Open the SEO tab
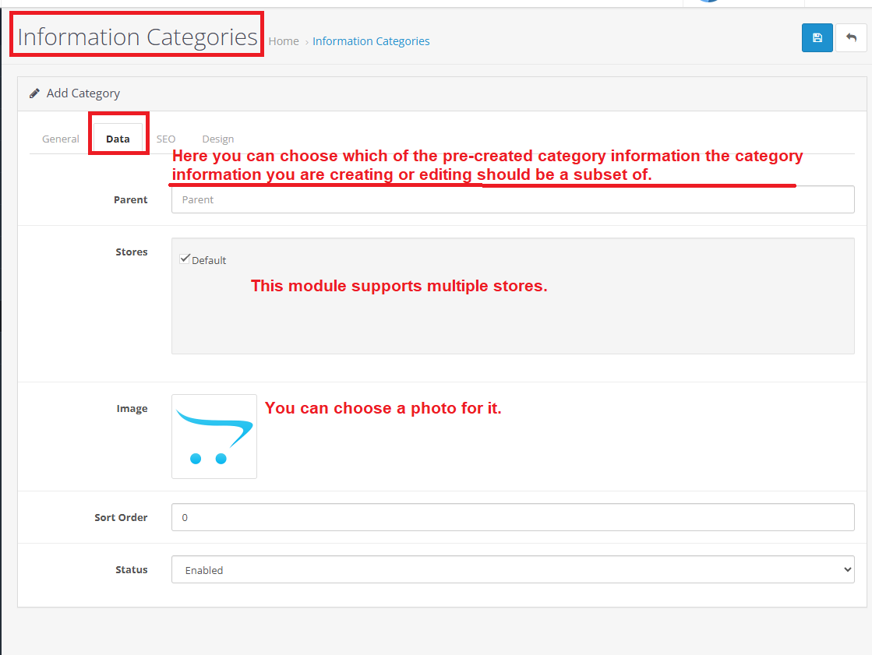The height and width of the screenshot is (655, 872). tap(166, 139)
